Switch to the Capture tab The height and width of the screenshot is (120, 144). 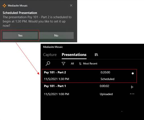(50, 55)
